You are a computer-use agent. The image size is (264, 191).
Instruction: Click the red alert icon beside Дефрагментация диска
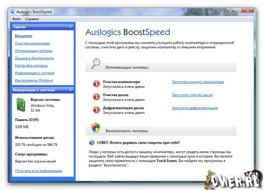coord(97,110)
